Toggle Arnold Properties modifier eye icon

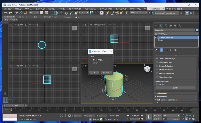(x=156, y=38)
